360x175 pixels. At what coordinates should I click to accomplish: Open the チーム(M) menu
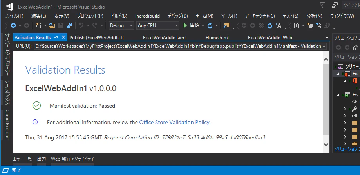click(x=204, y=16)
